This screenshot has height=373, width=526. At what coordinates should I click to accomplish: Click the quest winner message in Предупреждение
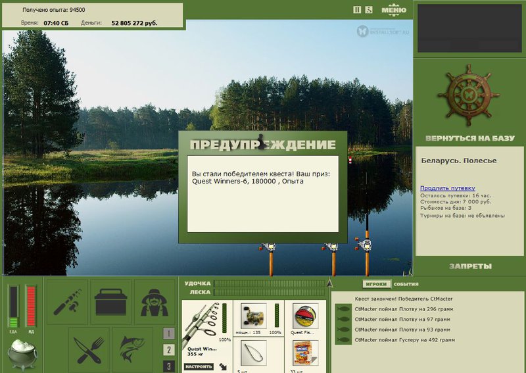(261, 178)
